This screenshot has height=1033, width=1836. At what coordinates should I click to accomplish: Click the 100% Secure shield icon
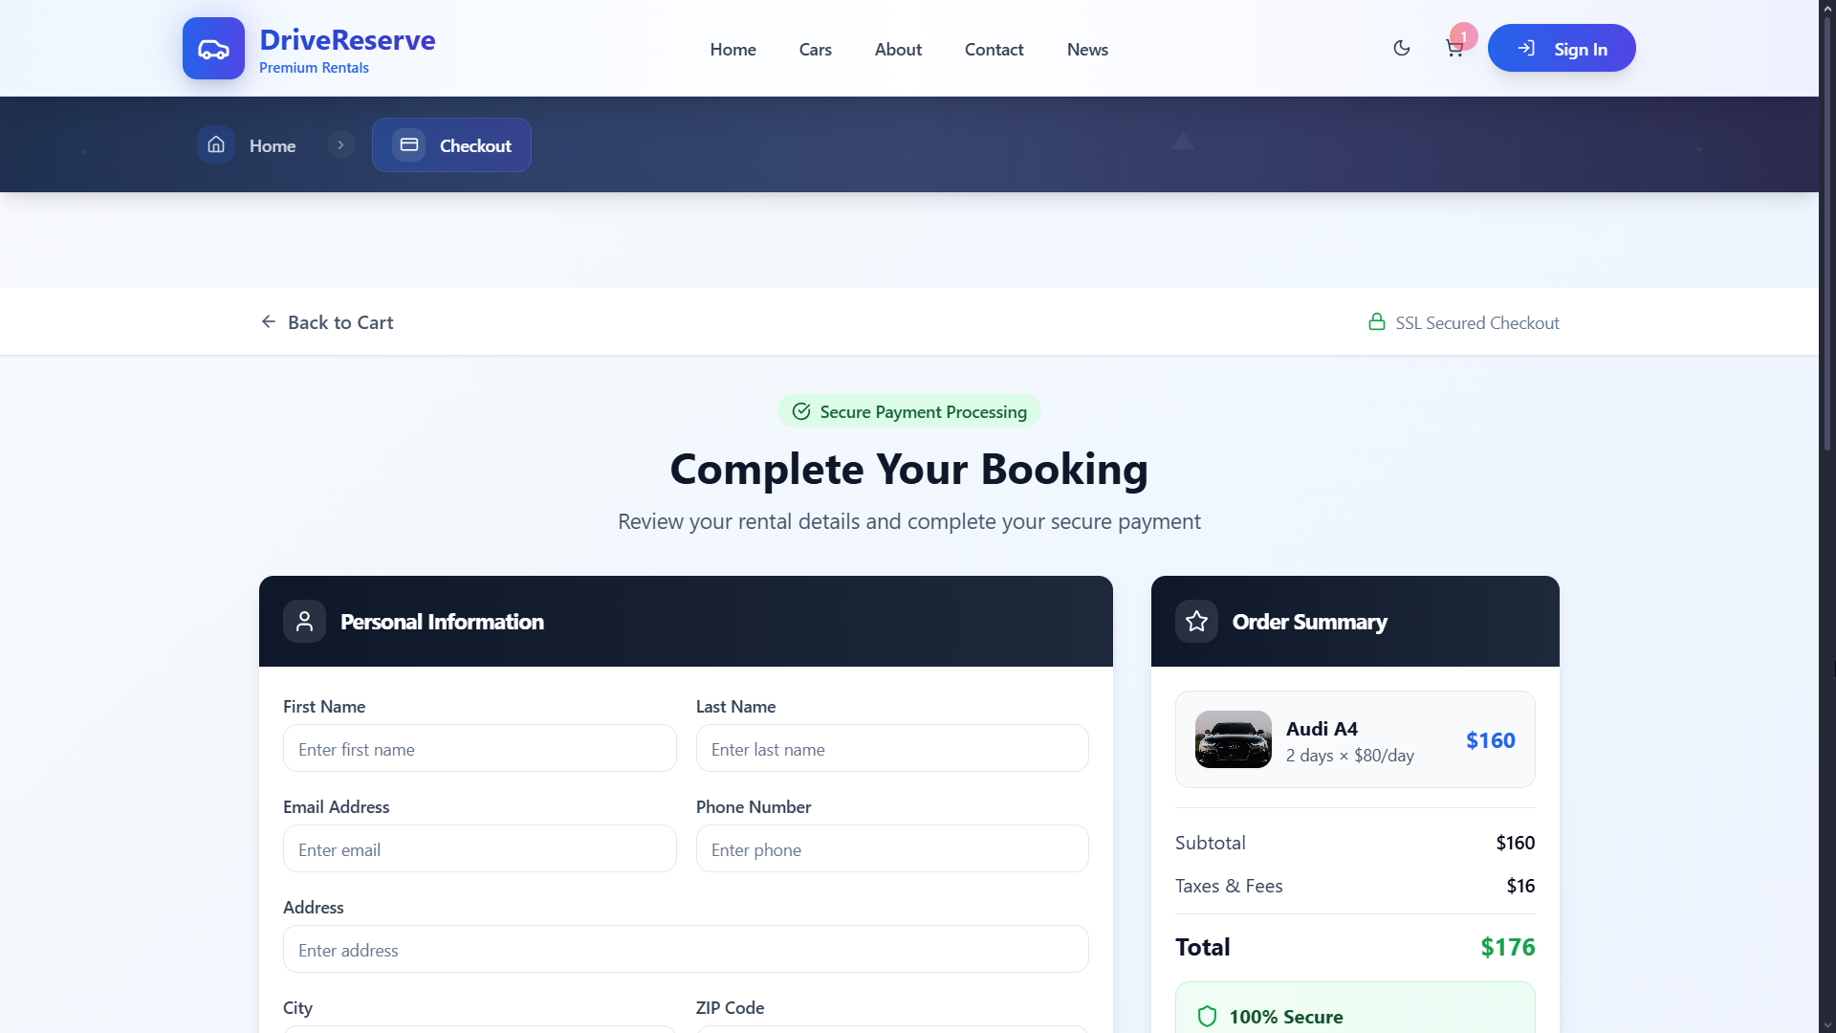pyautogui.click(x=1207, y=1016)
